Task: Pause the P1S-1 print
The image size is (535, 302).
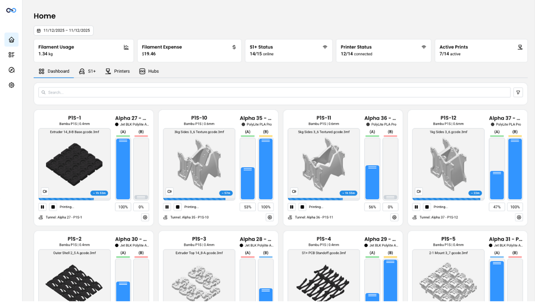Action: coord(42,207)
